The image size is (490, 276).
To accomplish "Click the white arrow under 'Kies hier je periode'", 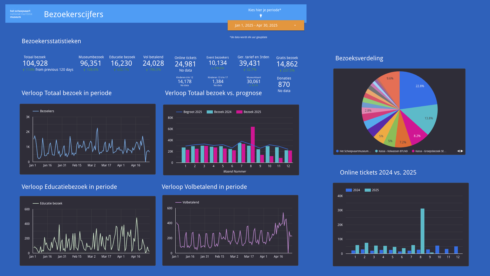I will [261, 16].
